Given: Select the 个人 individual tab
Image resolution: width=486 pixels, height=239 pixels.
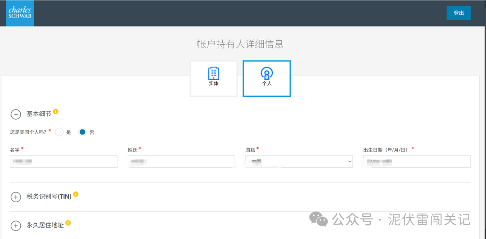Looking at the screenshot, I should tap(266, 79).
